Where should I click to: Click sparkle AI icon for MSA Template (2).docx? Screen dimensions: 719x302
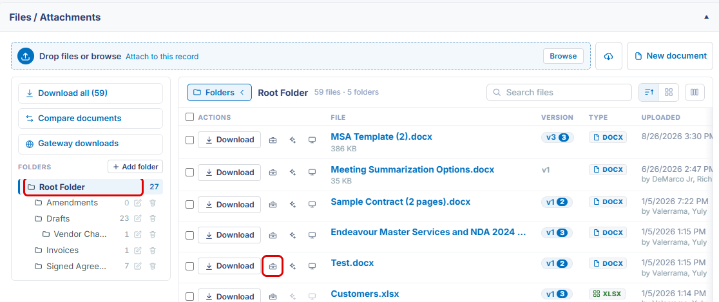(292, 140)
